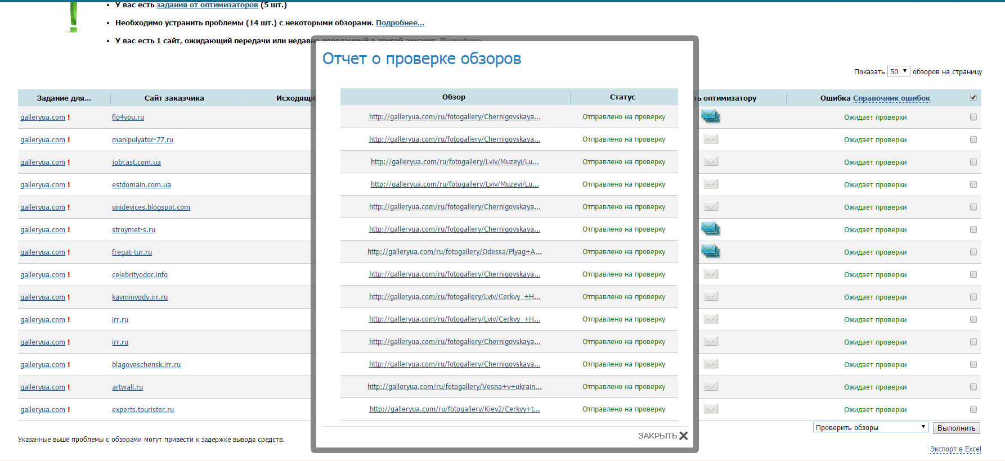
Task: Click 'Ожидает проверки' status in the artwall.ru row
Action: pyautogui.click(x=876, y=387)
